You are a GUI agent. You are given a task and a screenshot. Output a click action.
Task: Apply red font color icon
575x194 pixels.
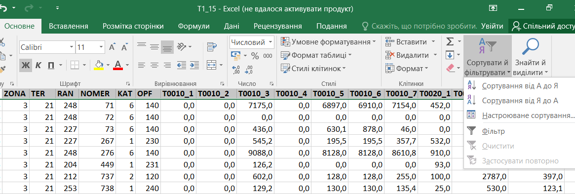pos(118,65)
